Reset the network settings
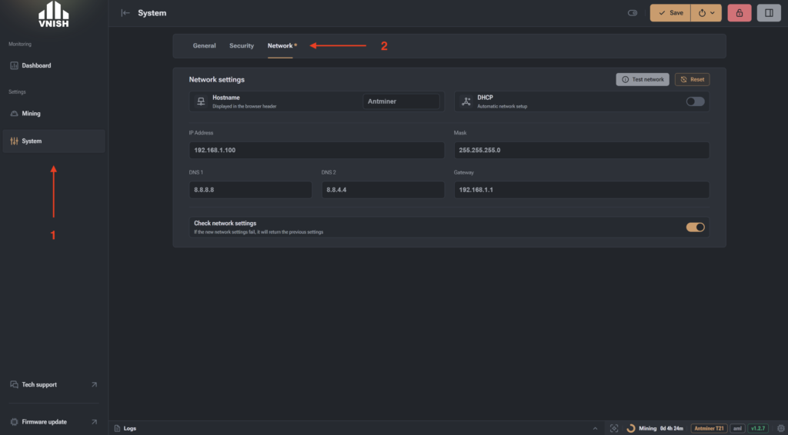The width and height of the screenshot is (788, 435). (x=692, y=79)
